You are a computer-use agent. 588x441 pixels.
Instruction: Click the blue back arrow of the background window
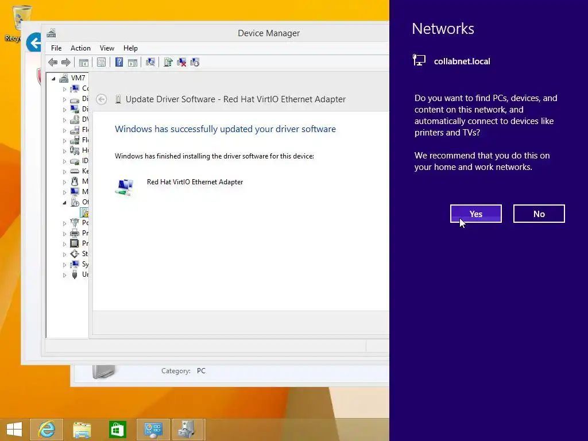34,42
